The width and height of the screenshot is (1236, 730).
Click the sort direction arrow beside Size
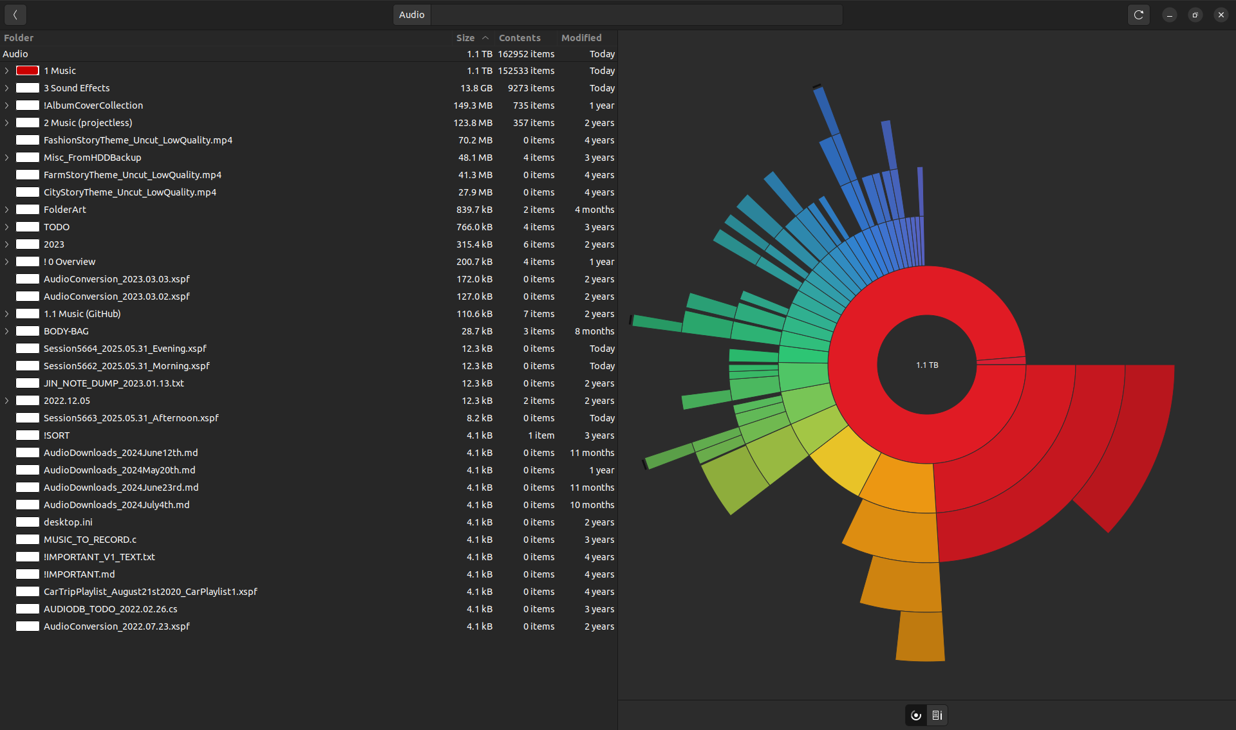pyautogui.click(x=485, y=38)
